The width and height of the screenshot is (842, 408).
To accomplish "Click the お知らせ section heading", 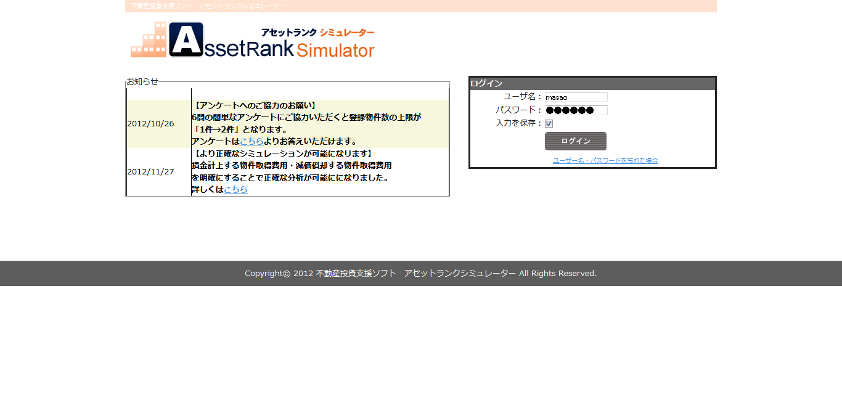I will 142,81.
